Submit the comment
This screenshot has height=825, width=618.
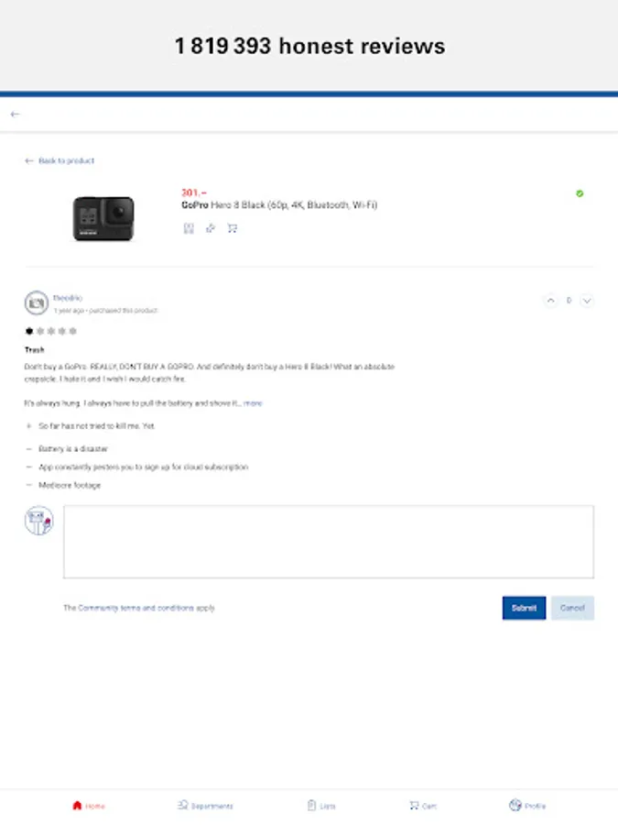(524, 608)
